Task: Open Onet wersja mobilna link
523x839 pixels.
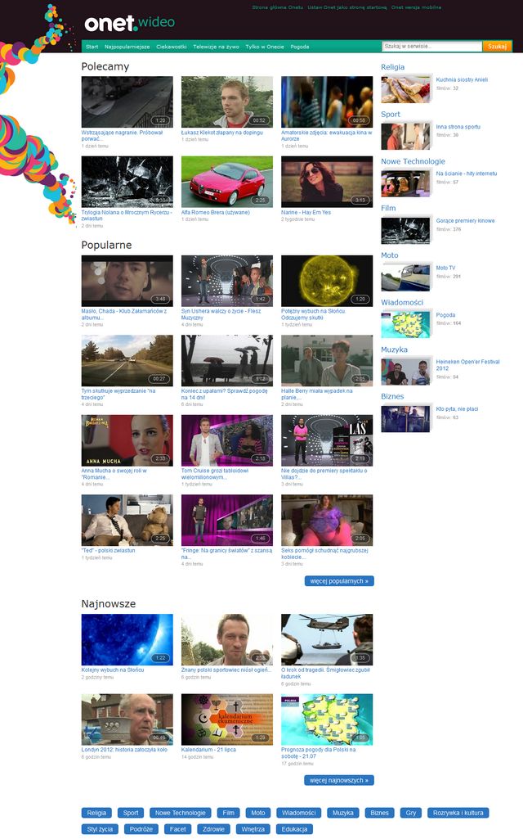Action: click(416, 7)
